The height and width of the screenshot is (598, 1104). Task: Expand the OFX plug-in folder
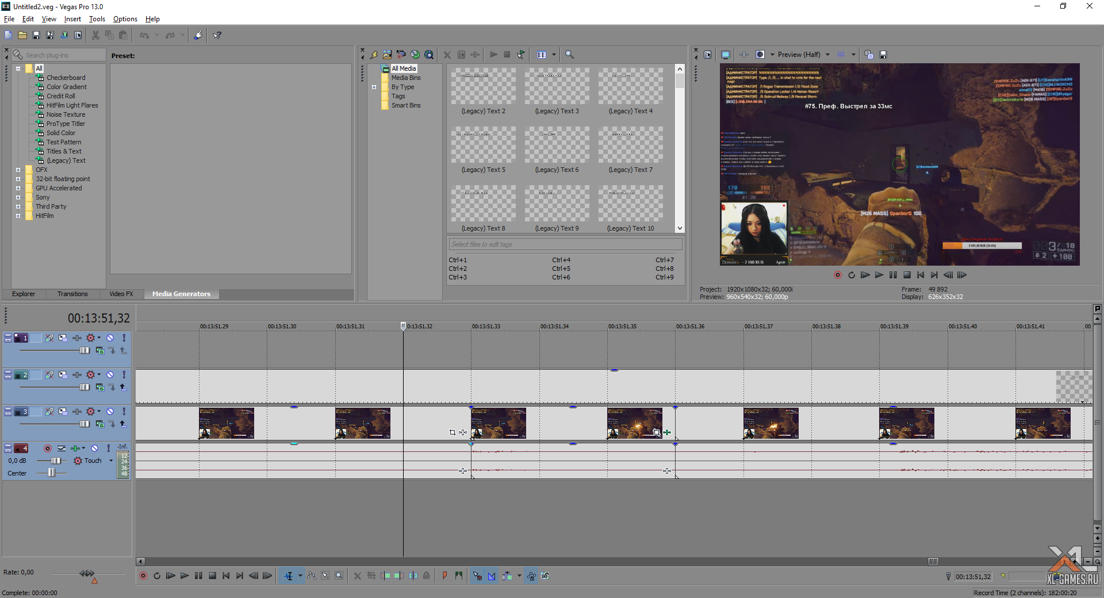tap(18, 170)
